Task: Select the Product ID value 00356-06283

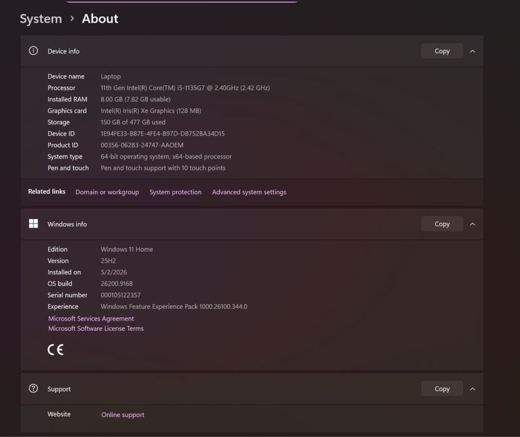Action: click(142, 145)
